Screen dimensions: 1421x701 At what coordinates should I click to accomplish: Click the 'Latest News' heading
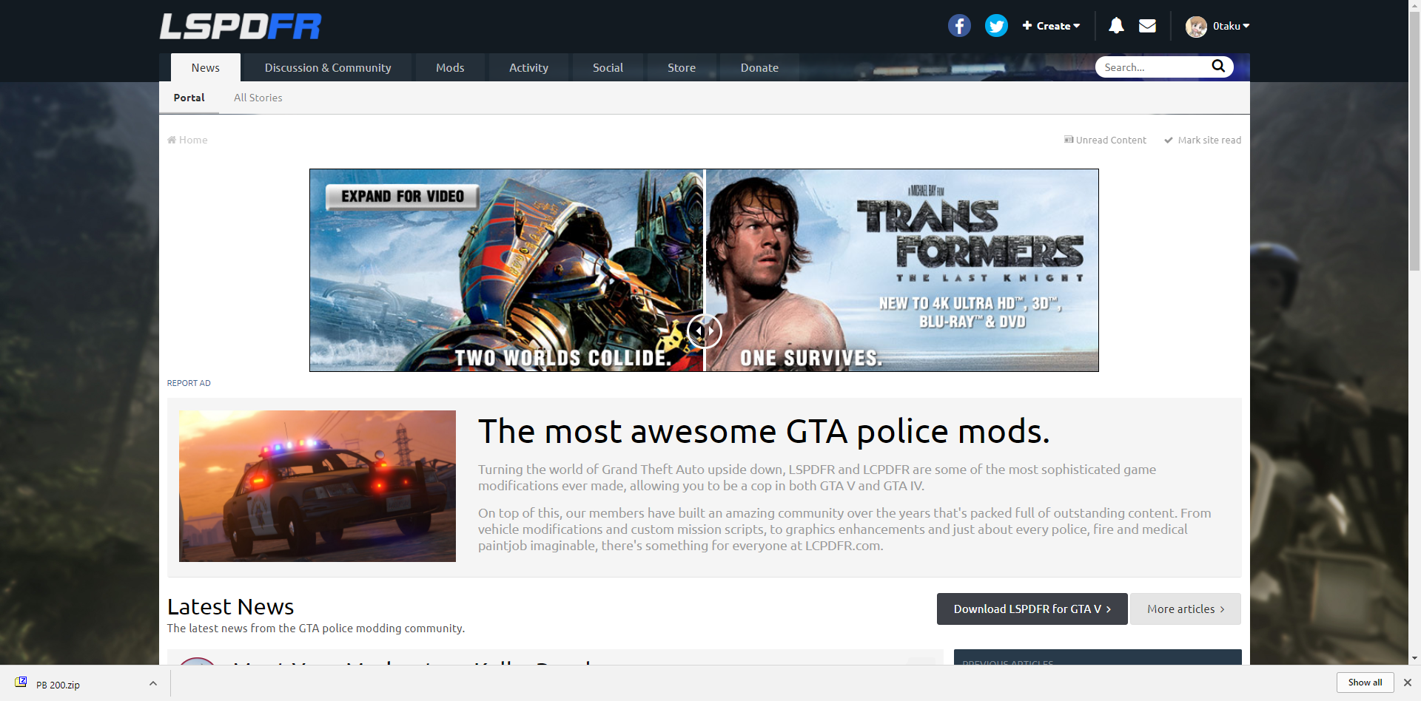coord(230,606)
